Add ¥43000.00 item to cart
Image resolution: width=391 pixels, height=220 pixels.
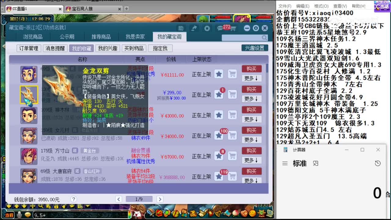pos(232,115)
